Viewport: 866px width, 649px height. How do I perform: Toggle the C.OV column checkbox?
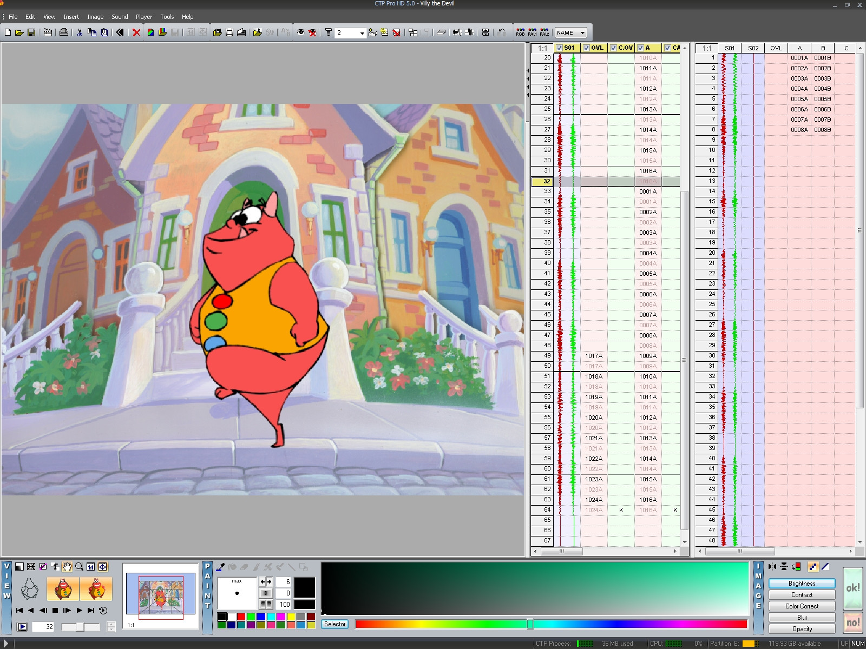(x=613, y=48)
